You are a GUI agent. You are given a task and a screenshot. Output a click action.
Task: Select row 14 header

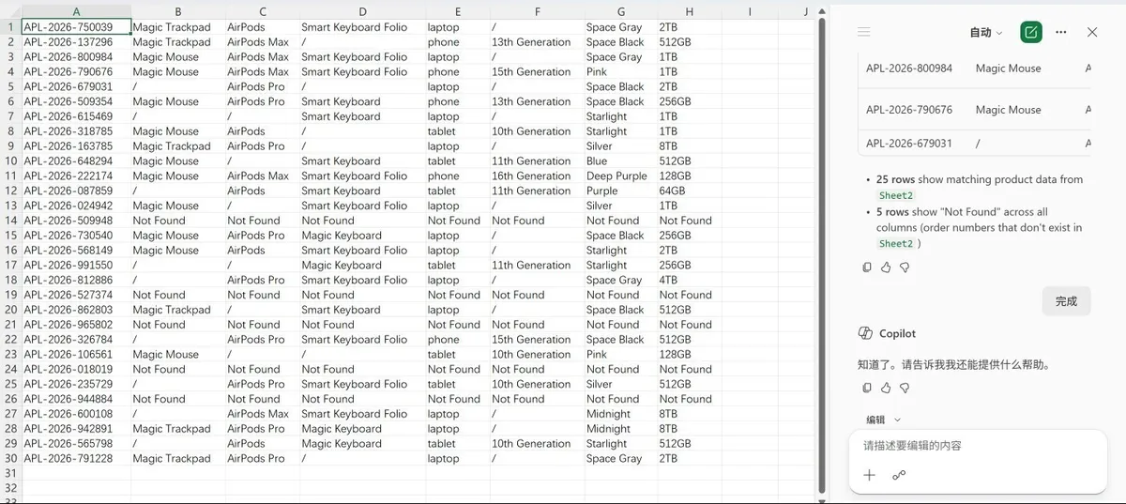10,221
